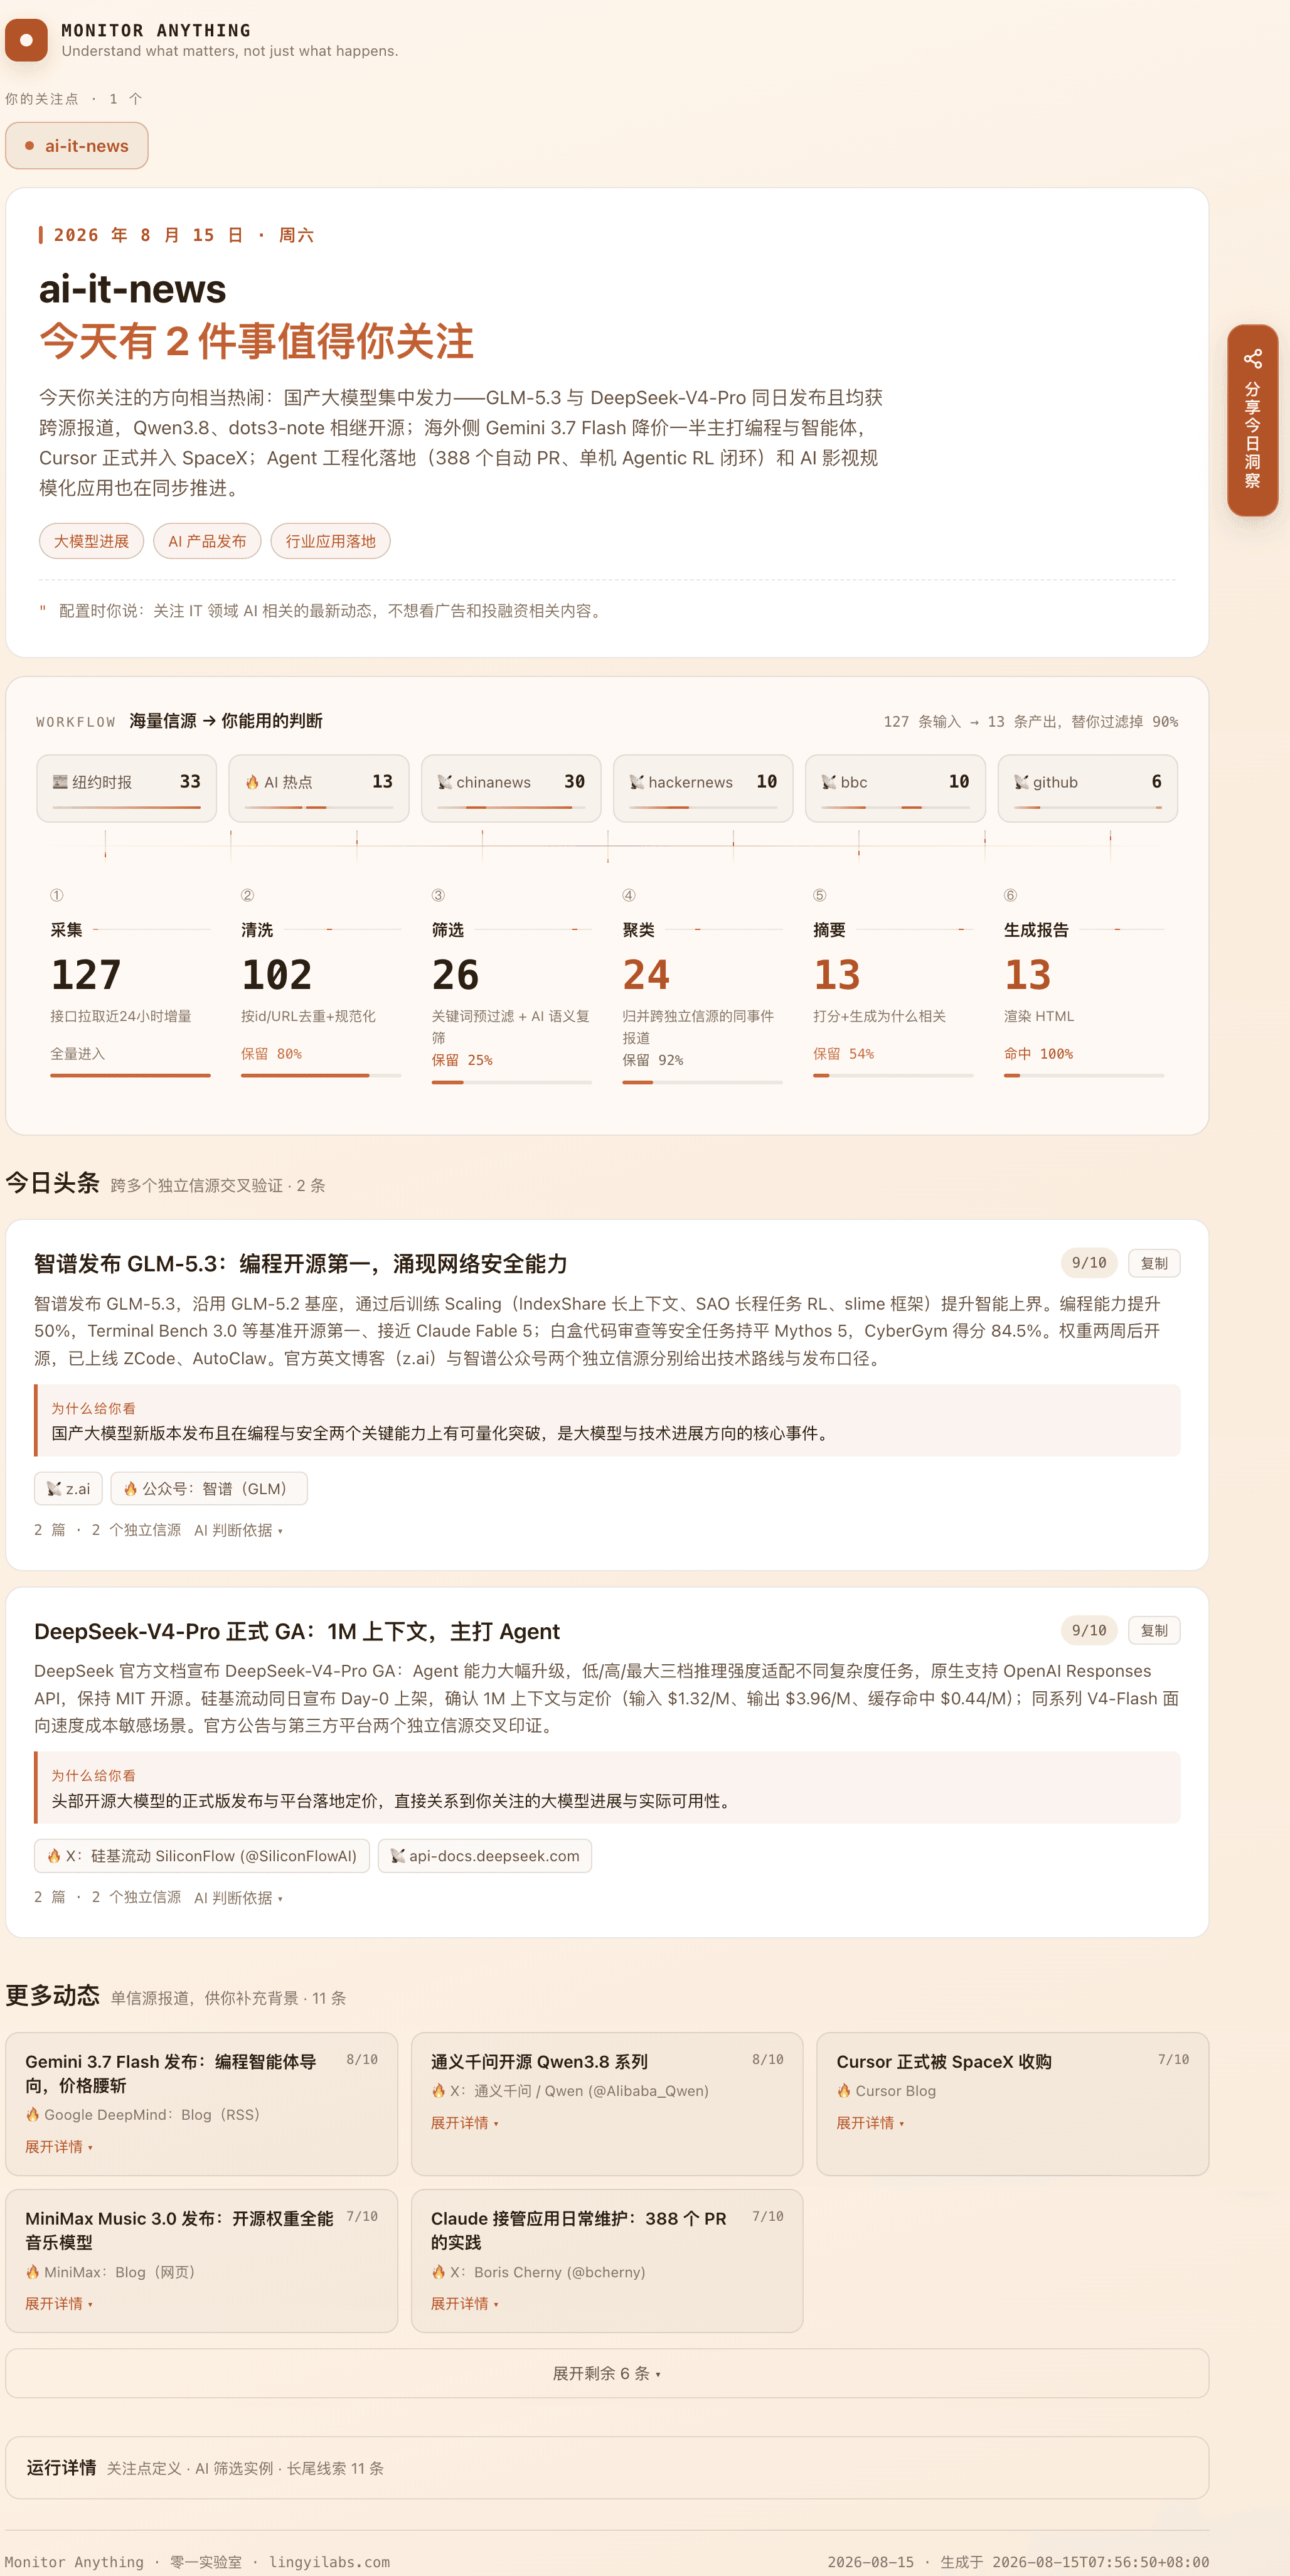Image resolution: width=1290 pixels, height=2576 pixels.
Task: Click flame icon beside 通义千问 Qwen source
Action: pos(439,2090)
